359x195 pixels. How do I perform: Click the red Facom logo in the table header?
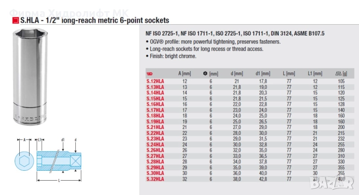point(150,74)
